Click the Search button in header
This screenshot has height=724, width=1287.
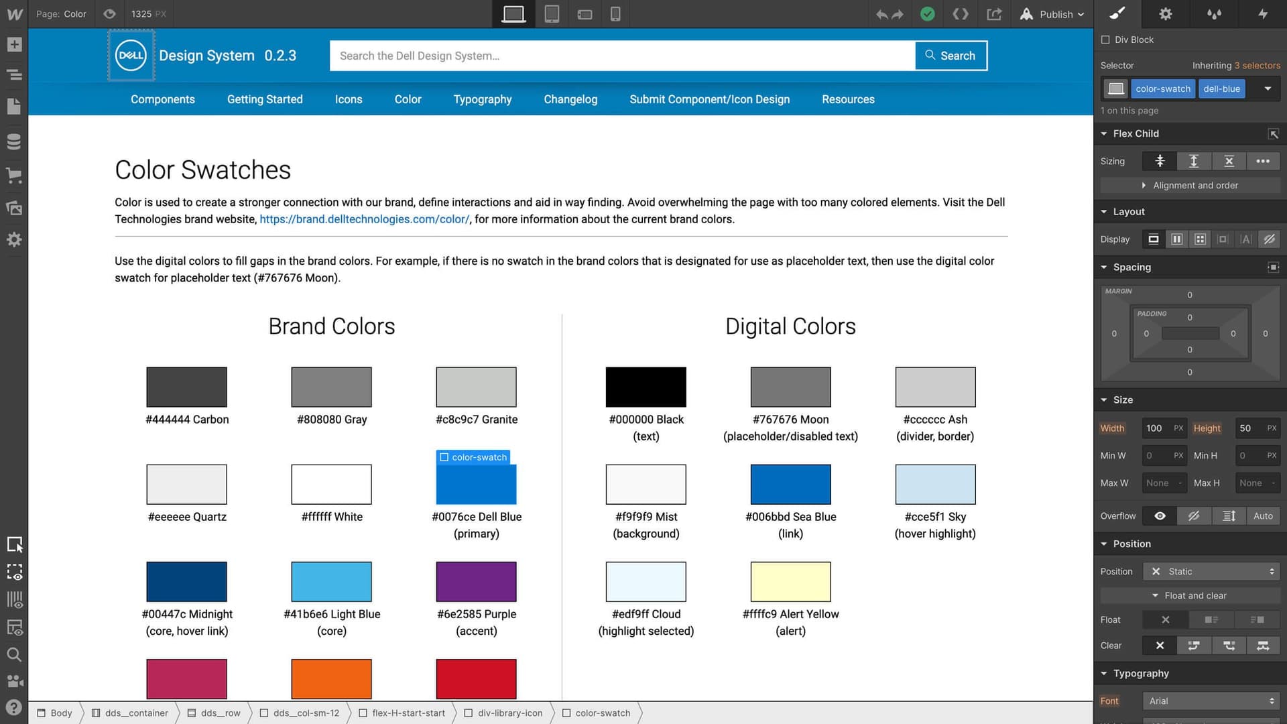pyautogui.click(x=951, y=56)
